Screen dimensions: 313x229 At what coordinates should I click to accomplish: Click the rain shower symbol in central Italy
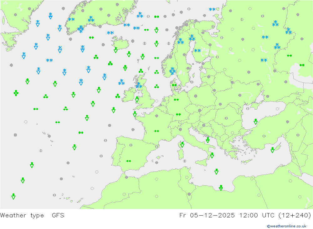[x=208, y=140]
